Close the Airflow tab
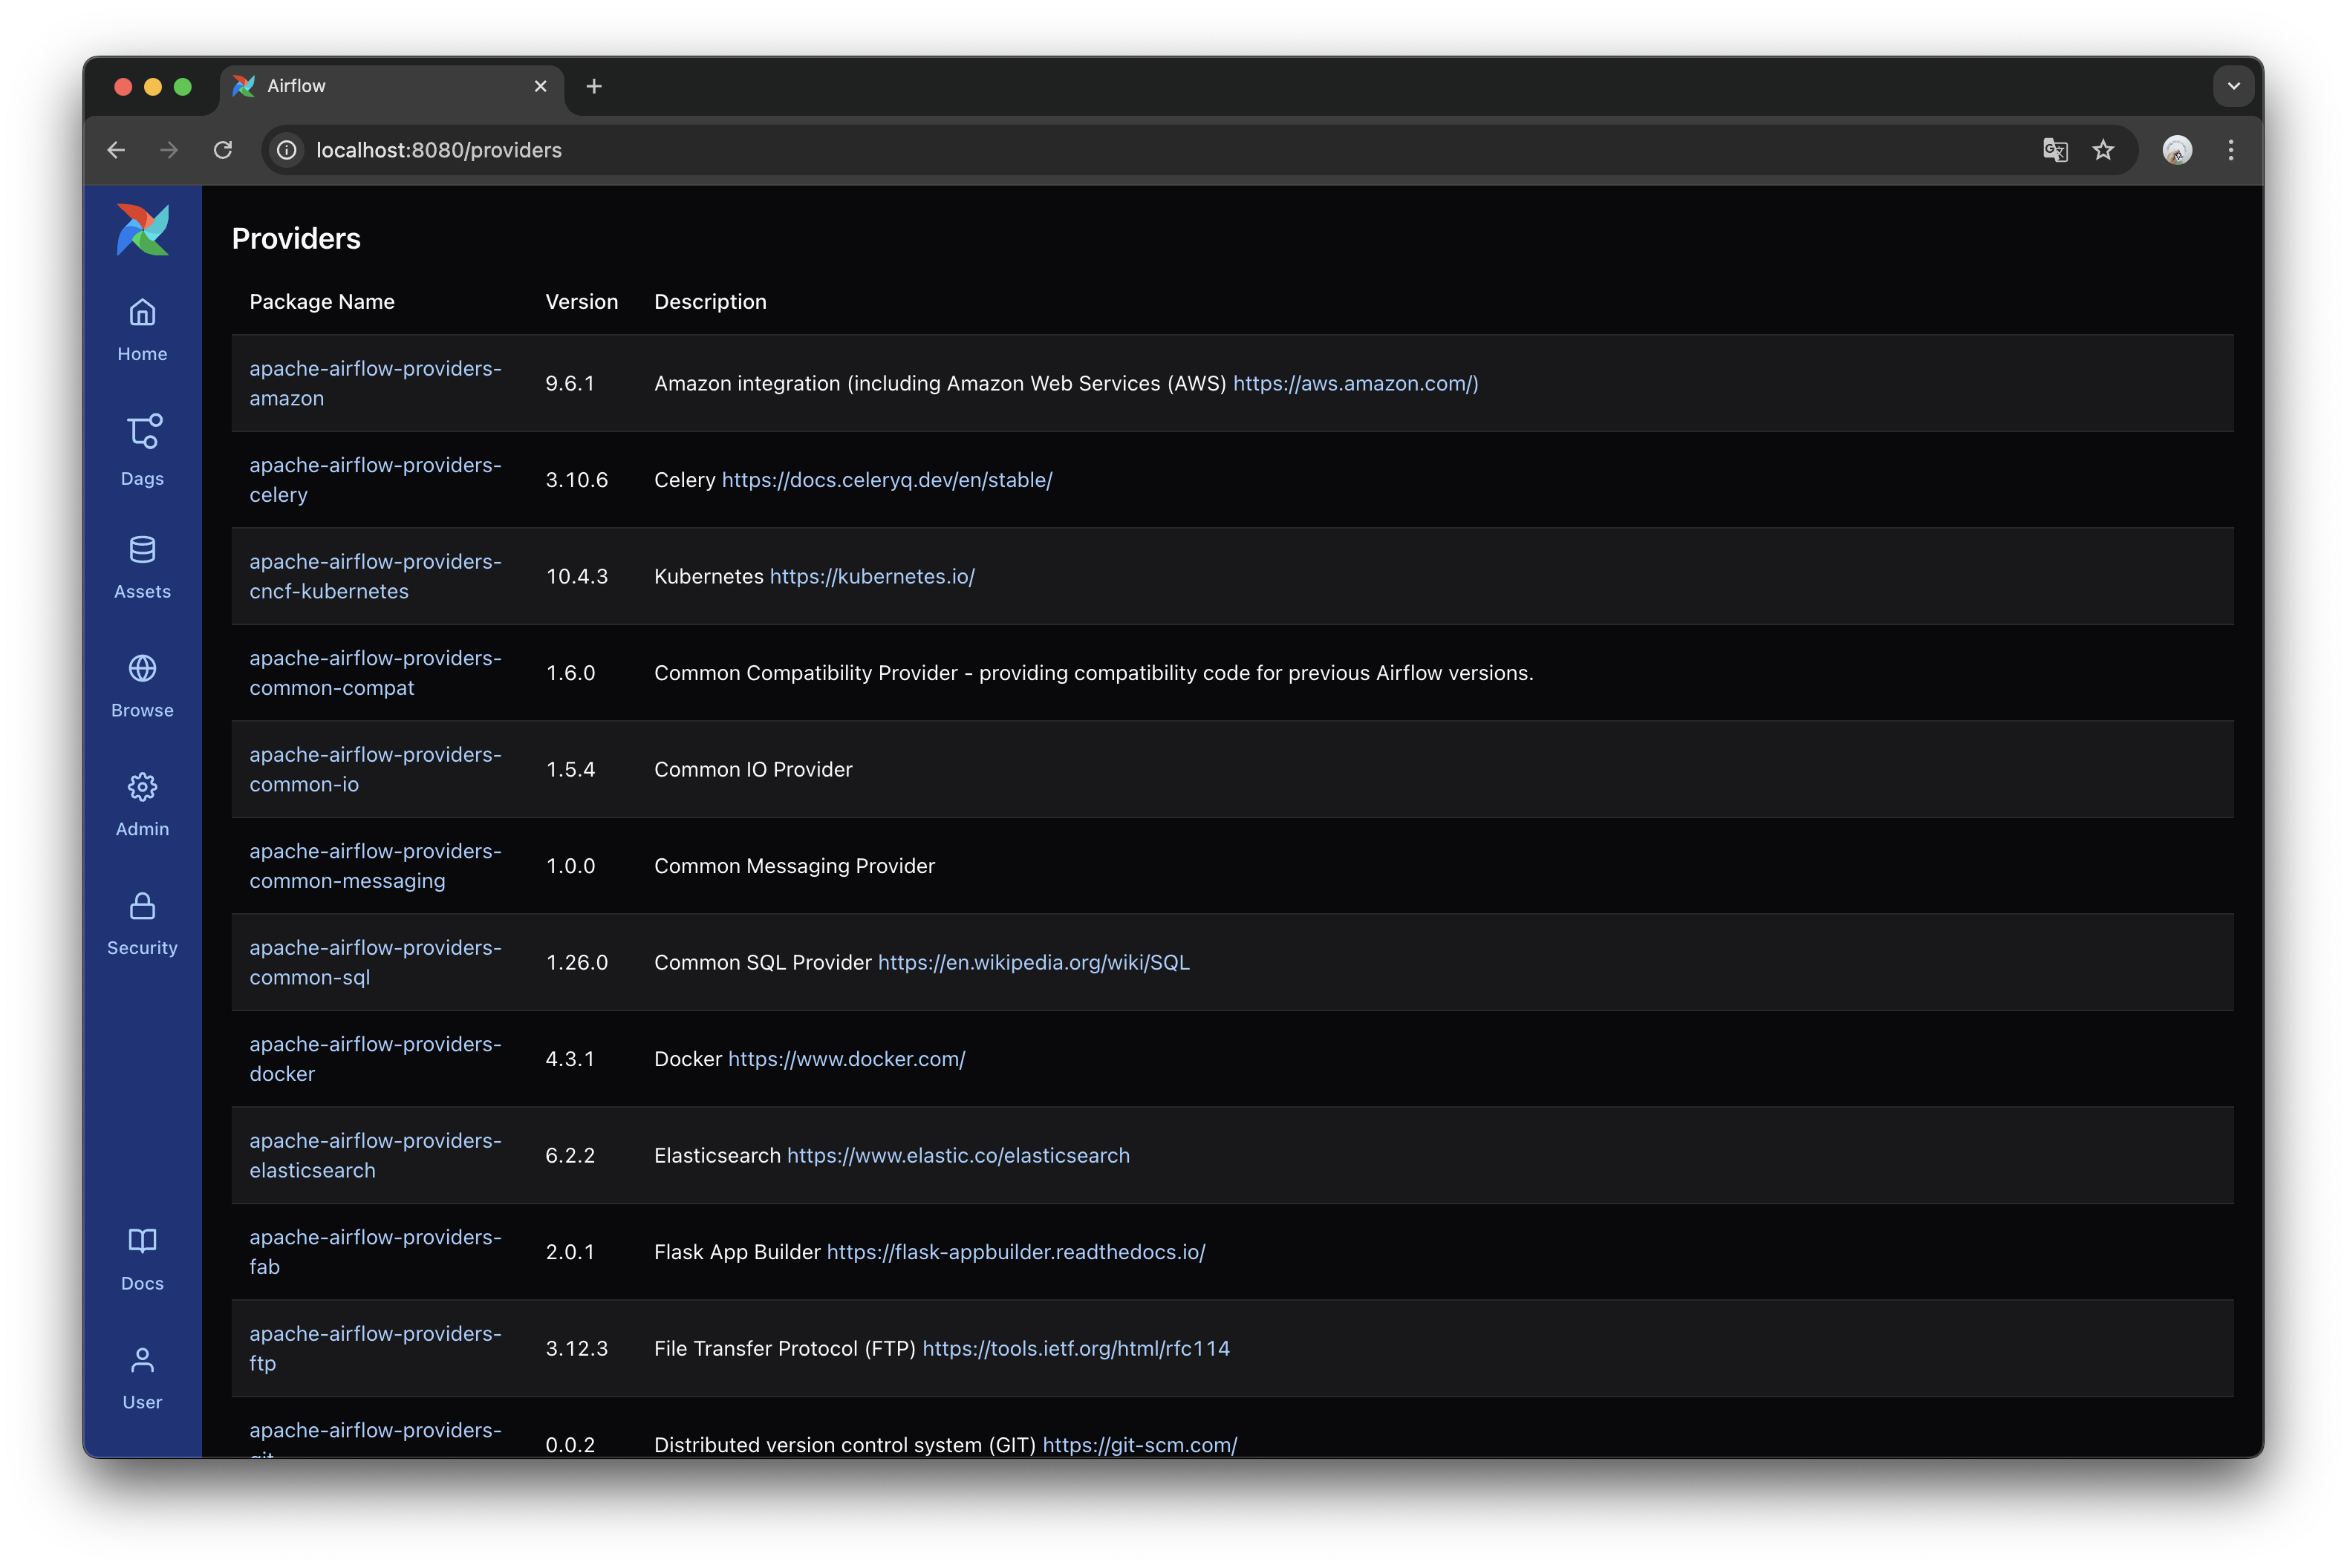The height and width of the screenshot is (1568, 2347). [540, 86]
